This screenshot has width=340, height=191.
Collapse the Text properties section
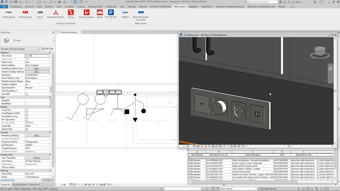pos(50,97)
